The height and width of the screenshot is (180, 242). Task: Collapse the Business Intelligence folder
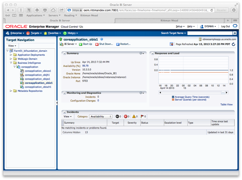point(11,63)
